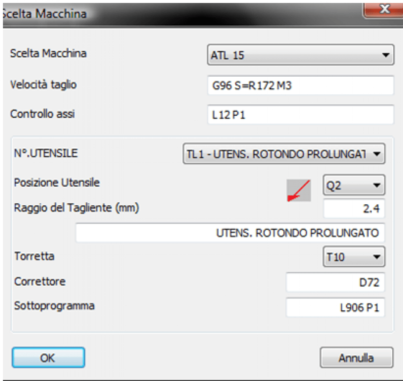Focus the L12 P1 axis control field
The height and width of the screenshot is (381, 403).
pyautogui.click(x=300, y=115)
